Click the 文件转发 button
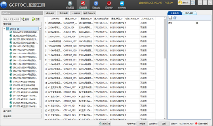 pyautogui.click(x=76, y=14)
